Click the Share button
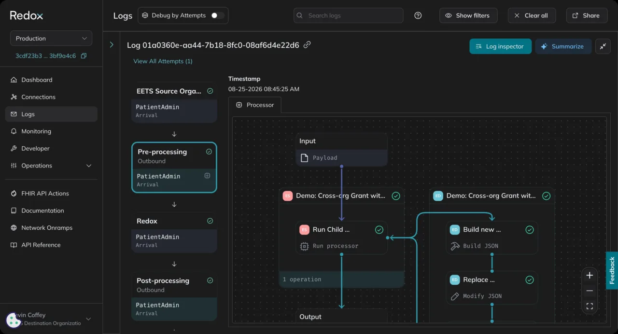The height and width of the screenshot is (334, 618). pyautogui.click(x=586, y=15)
